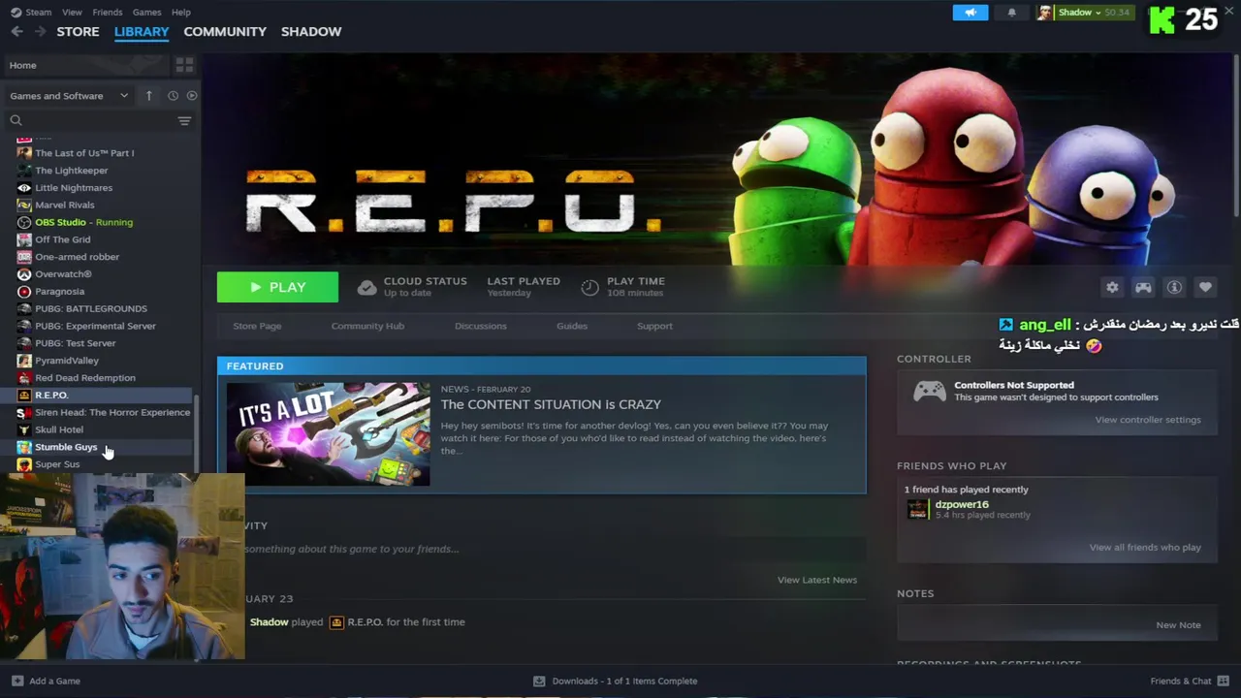Open the notifications bell
This screenshot has height=698, width=1241.
click(x=1011, y=13)
